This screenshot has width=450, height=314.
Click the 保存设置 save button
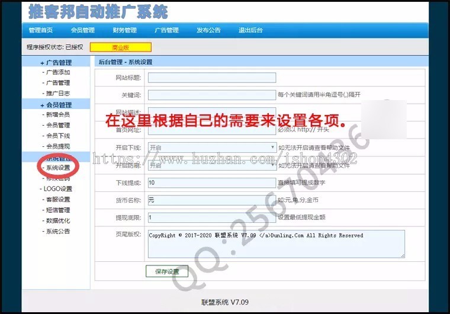[167, 271]
